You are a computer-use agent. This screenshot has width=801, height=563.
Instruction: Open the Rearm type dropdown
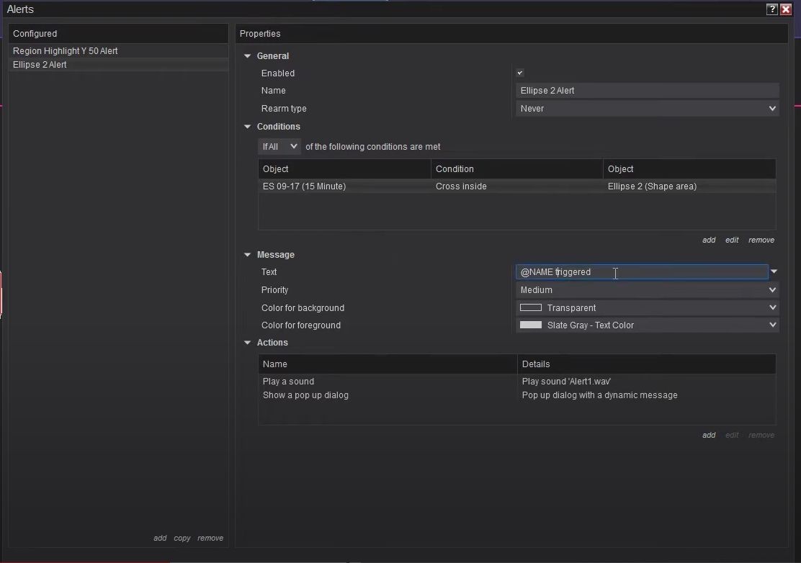click(x=647, y=109)
